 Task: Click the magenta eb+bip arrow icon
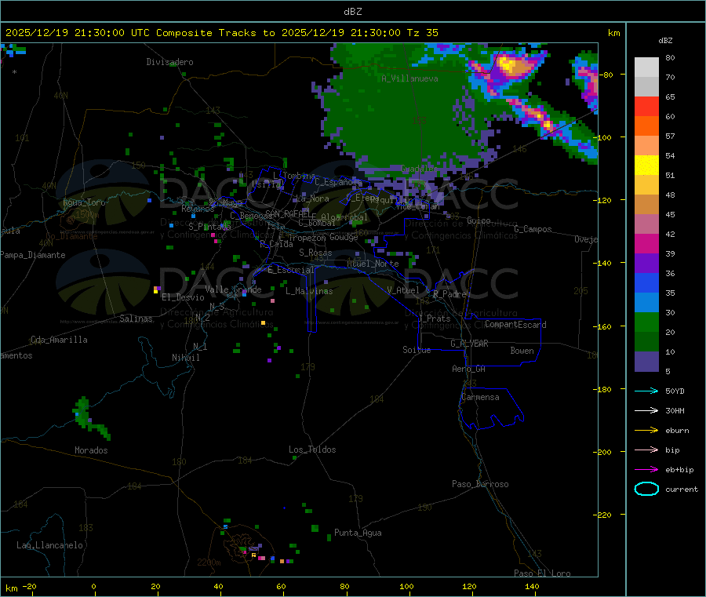[x=646, y=470]
